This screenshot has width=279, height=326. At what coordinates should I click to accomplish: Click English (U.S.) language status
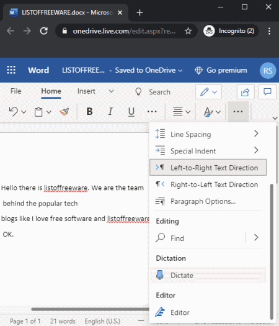102,321
